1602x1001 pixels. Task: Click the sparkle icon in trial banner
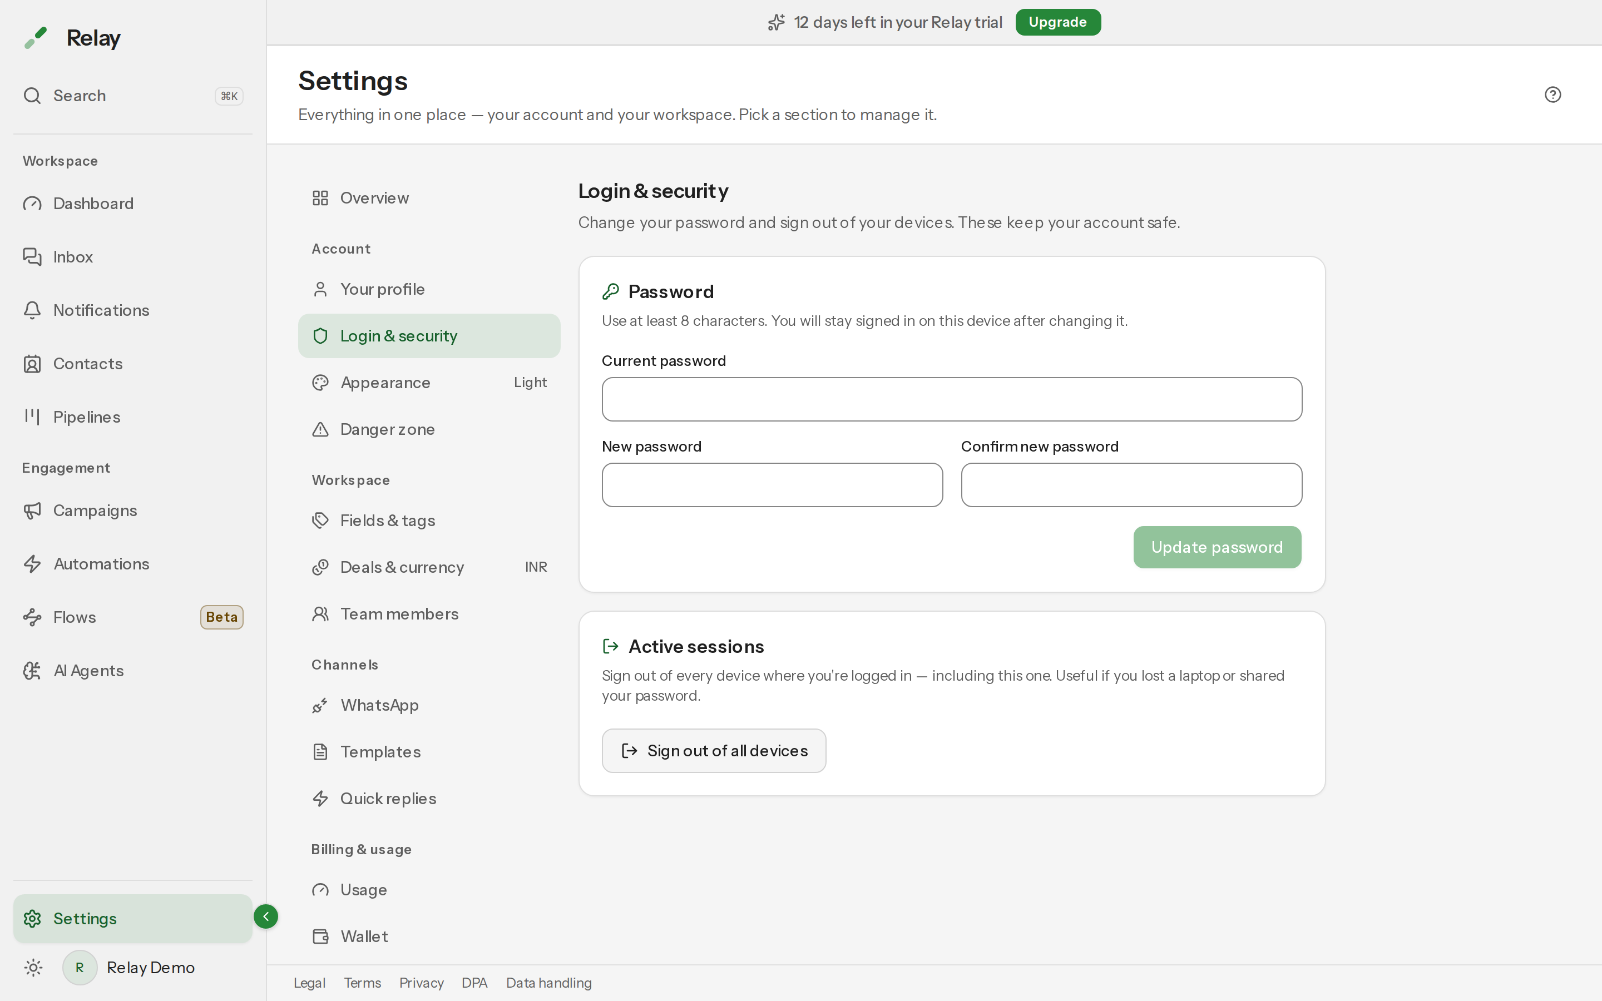click(777, 22)
